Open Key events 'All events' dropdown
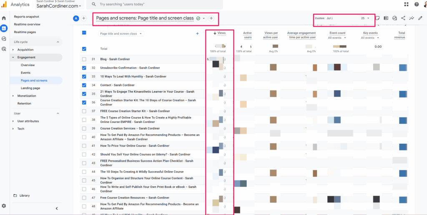The width and height of the screenshot is (427, 215). (370, 38)
